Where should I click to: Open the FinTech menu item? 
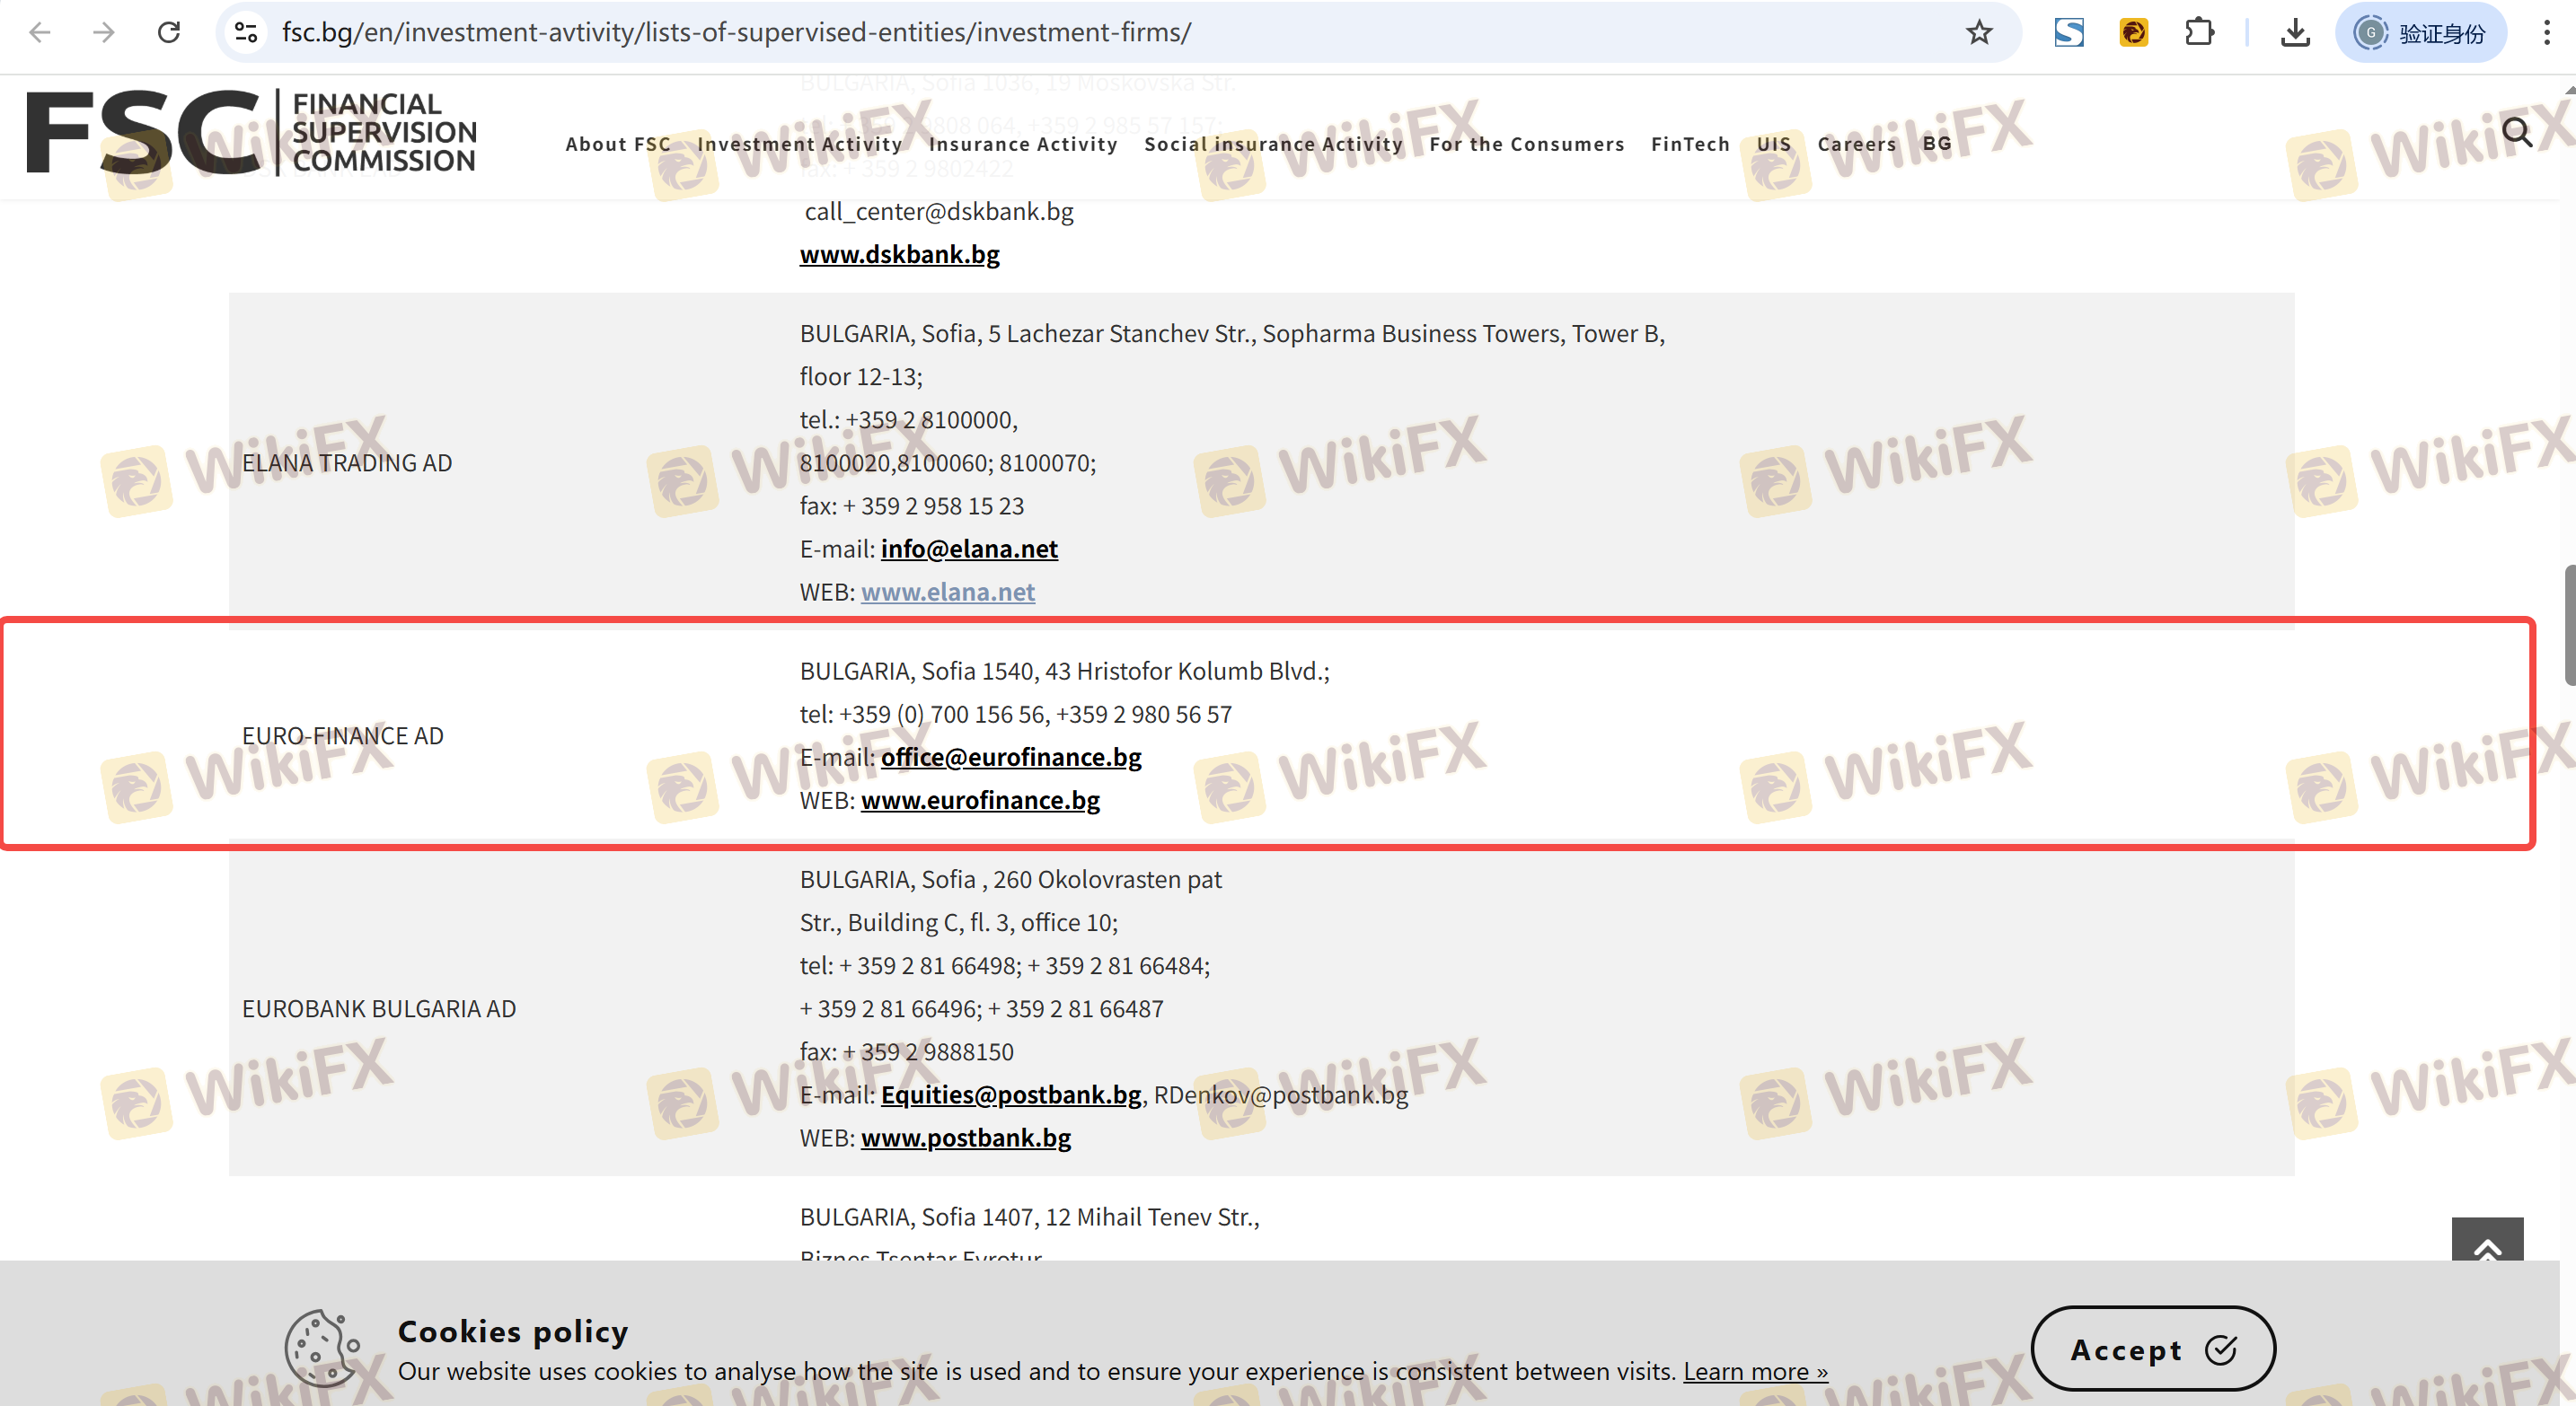(x=1690, y=144)
